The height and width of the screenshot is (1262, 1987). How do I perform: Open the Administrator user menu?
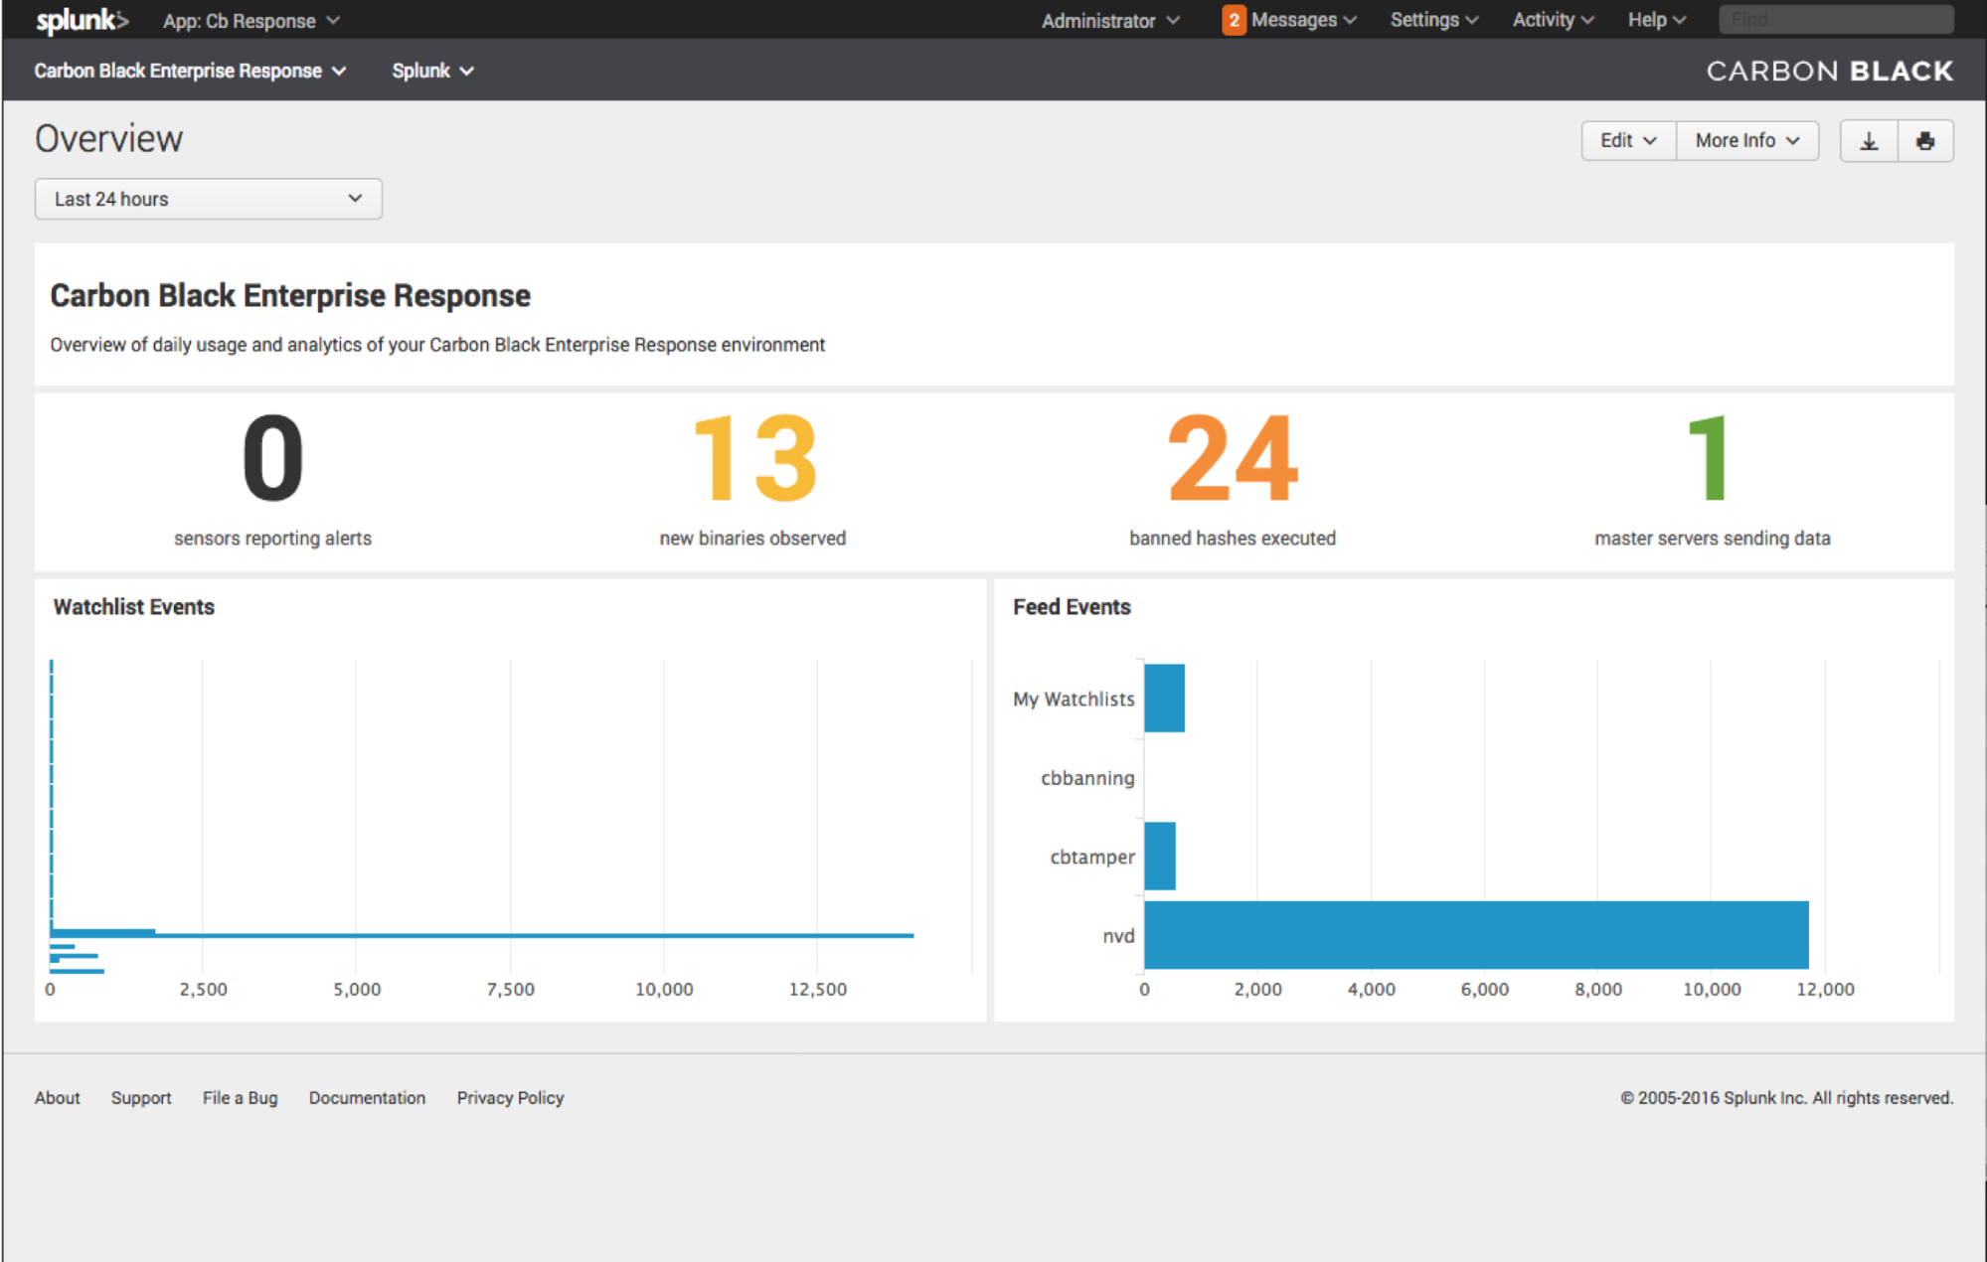coord(1110,21)
